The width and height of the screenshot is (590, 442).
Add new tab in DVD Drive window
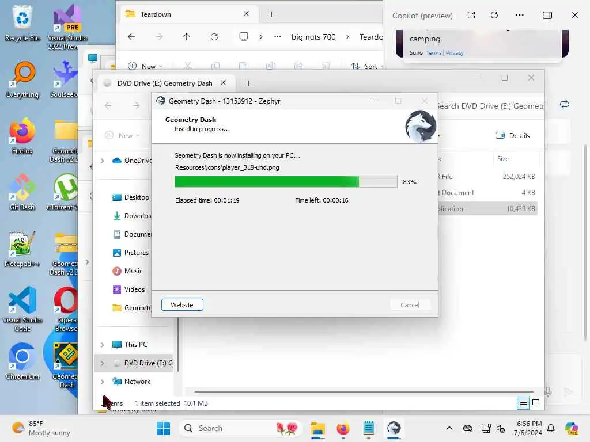[x=248, y=83]
